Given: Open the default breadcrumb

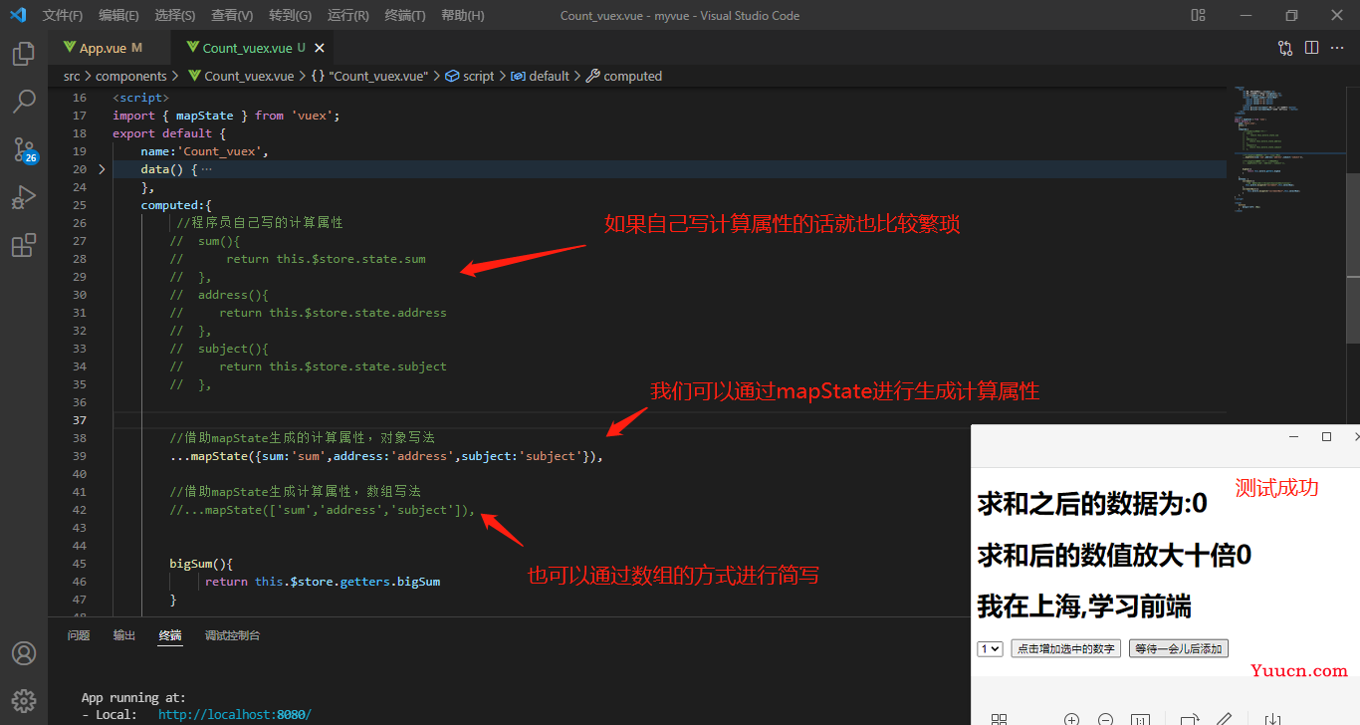Looking at the screenshot, I should (x=541, y=76).
